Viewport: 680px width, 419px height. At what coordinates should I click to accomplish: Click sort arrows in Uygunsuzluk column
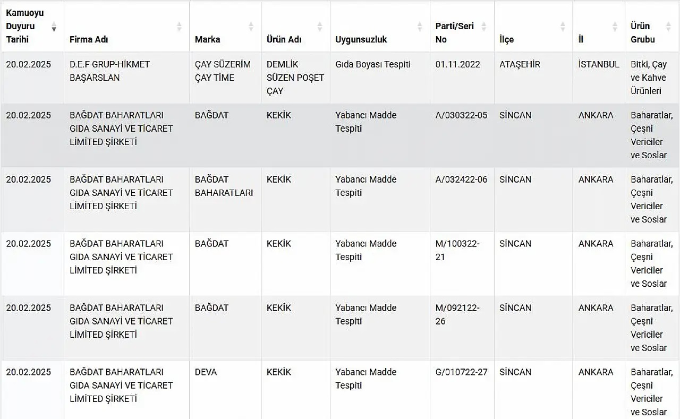(x=420, y=26)
